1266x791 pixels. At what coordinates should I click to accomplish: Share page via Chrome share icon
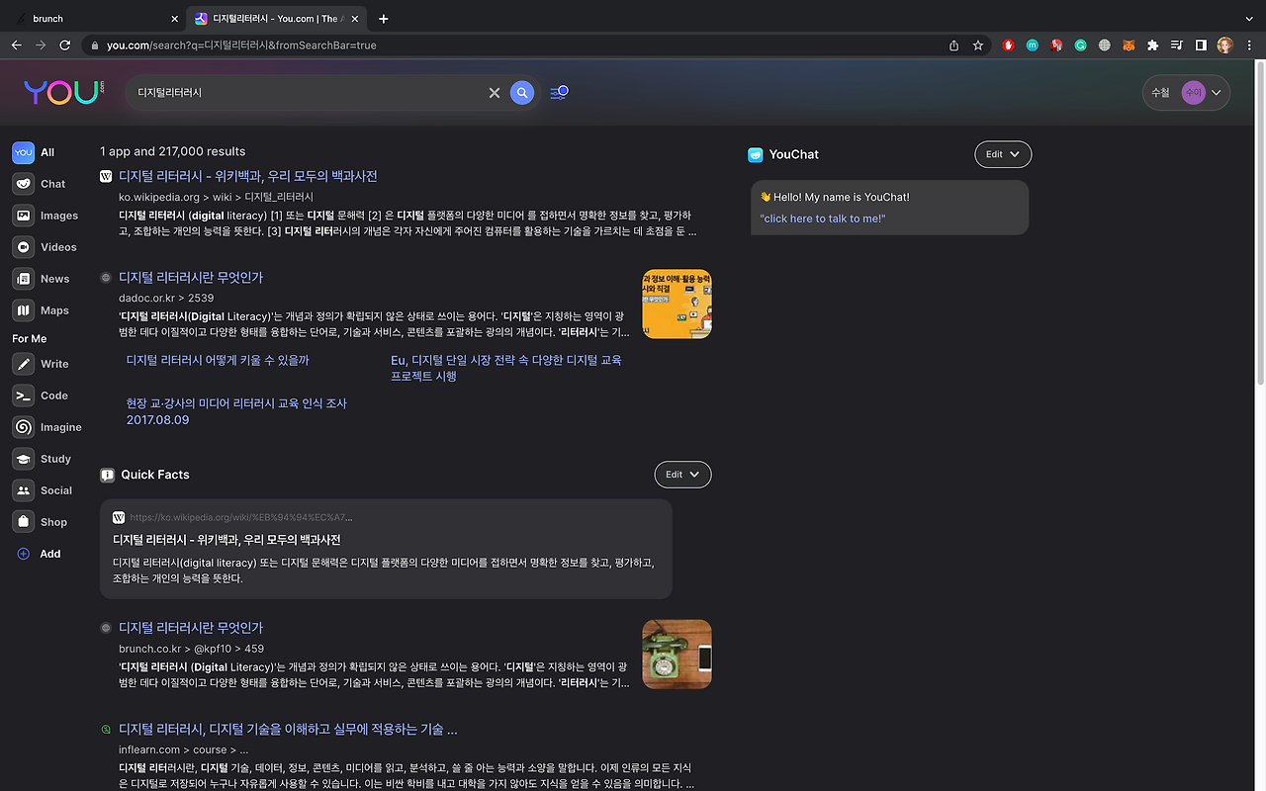953,44
